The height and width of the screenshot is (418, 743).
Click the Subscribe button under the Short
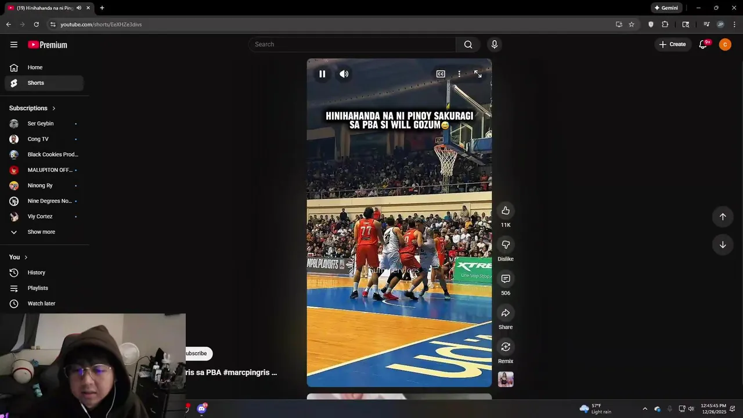(x=199, y=354)
